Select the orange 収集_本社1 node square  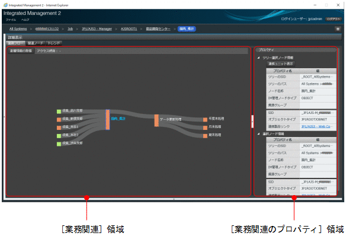59,128
